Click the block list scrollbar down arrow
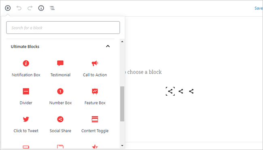The width and height of the screenshot is (263, 150). pos(122,146)
